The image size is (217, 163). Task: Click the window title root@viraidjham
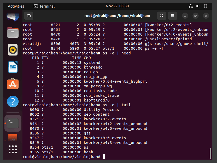pos(117,16)
